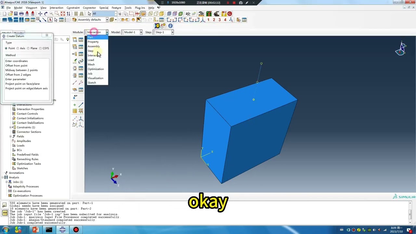Click the command line interface icon
Image resolution: width=416 pixels, height=234 pixels.
tap(5, 213)
